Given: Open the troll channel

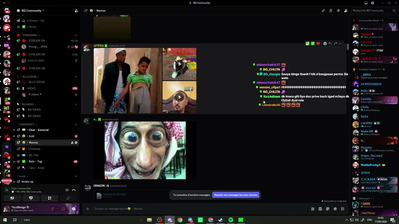Looking at the screenshot, I should coord(47,136).
